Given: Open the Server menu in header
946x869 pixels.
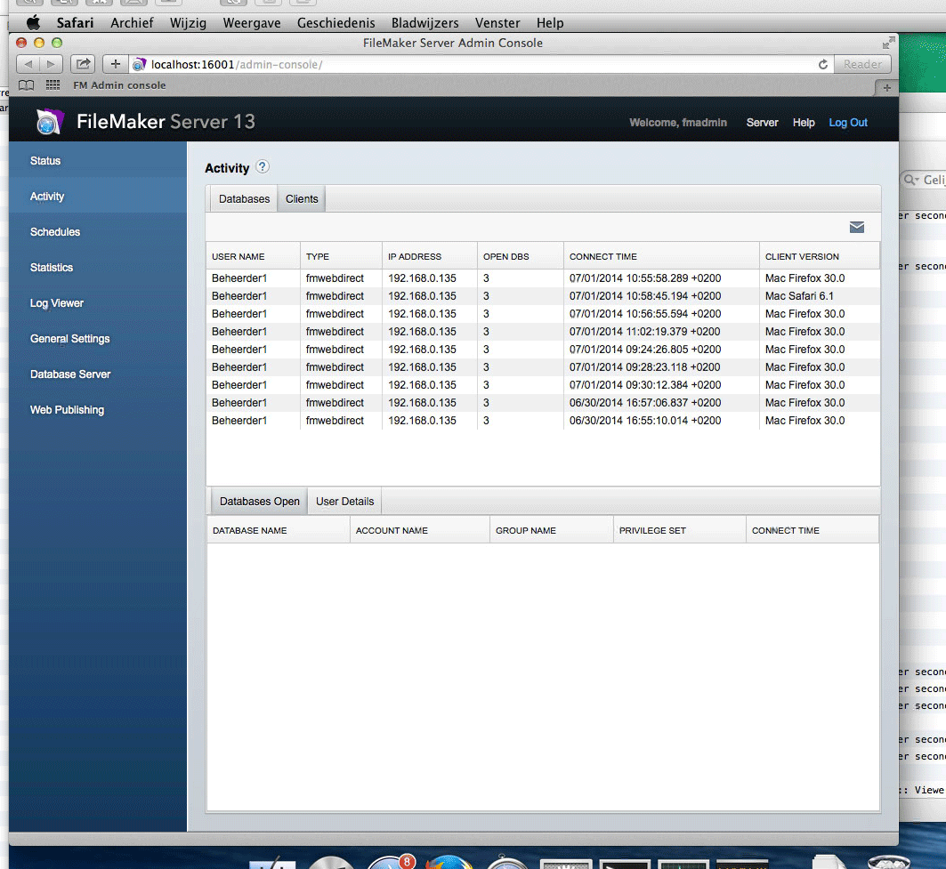Looking at the screenshot, I should [x=762, y=123].
